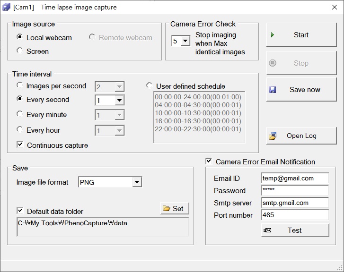344x272 pixels.
Task: Click the green Start play icon
Action: coord(273,35)
